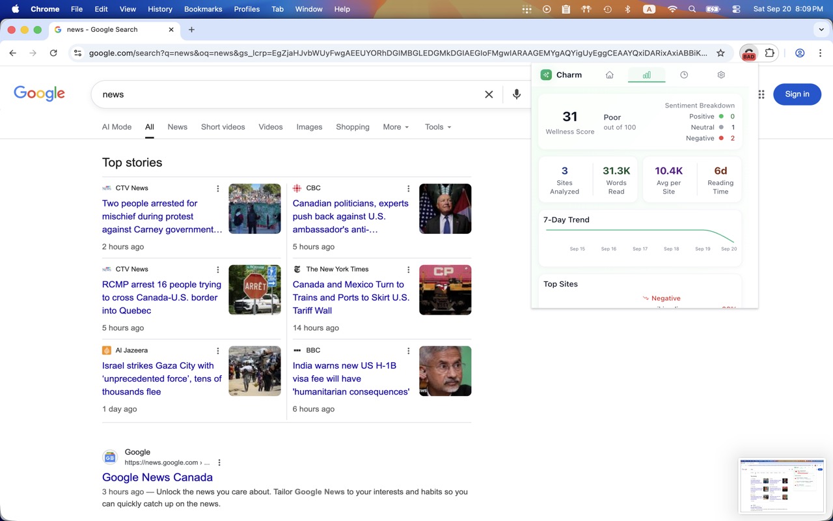Open options for BBC India H-1B story
Viewport: 833px width, 521px height.
pyautogui.click(x=409, y=351)
